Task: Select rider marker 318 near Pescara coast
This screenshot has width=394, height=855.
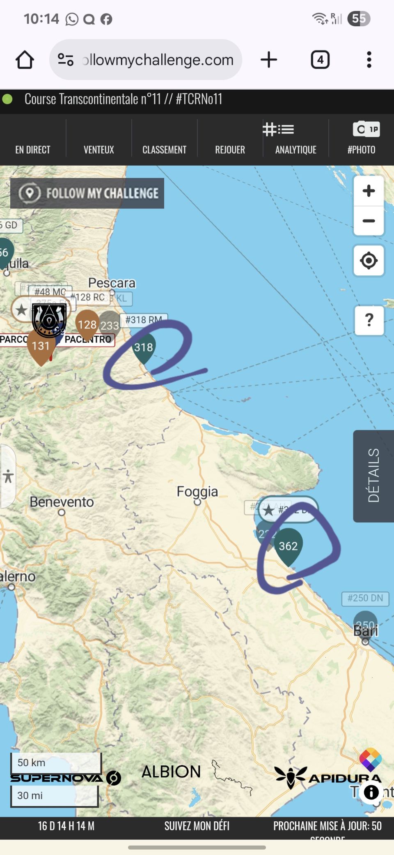Action: (x=144, y=348)
